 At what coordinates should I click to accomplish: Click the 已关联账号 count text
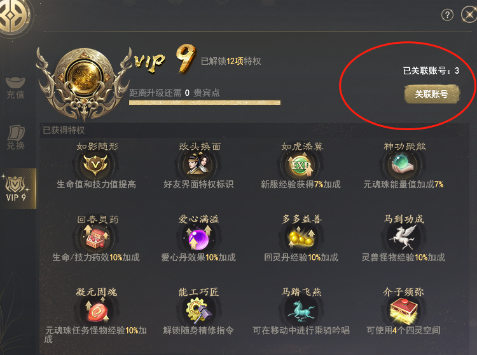(x=431, y=70)
